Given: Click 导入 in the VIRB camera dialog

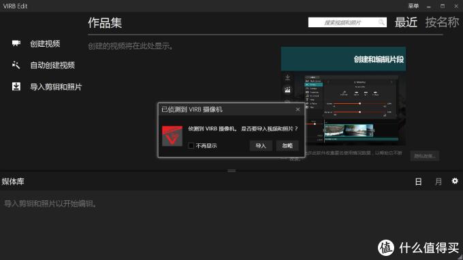Looking at the screenshot, I should point(261,145).
